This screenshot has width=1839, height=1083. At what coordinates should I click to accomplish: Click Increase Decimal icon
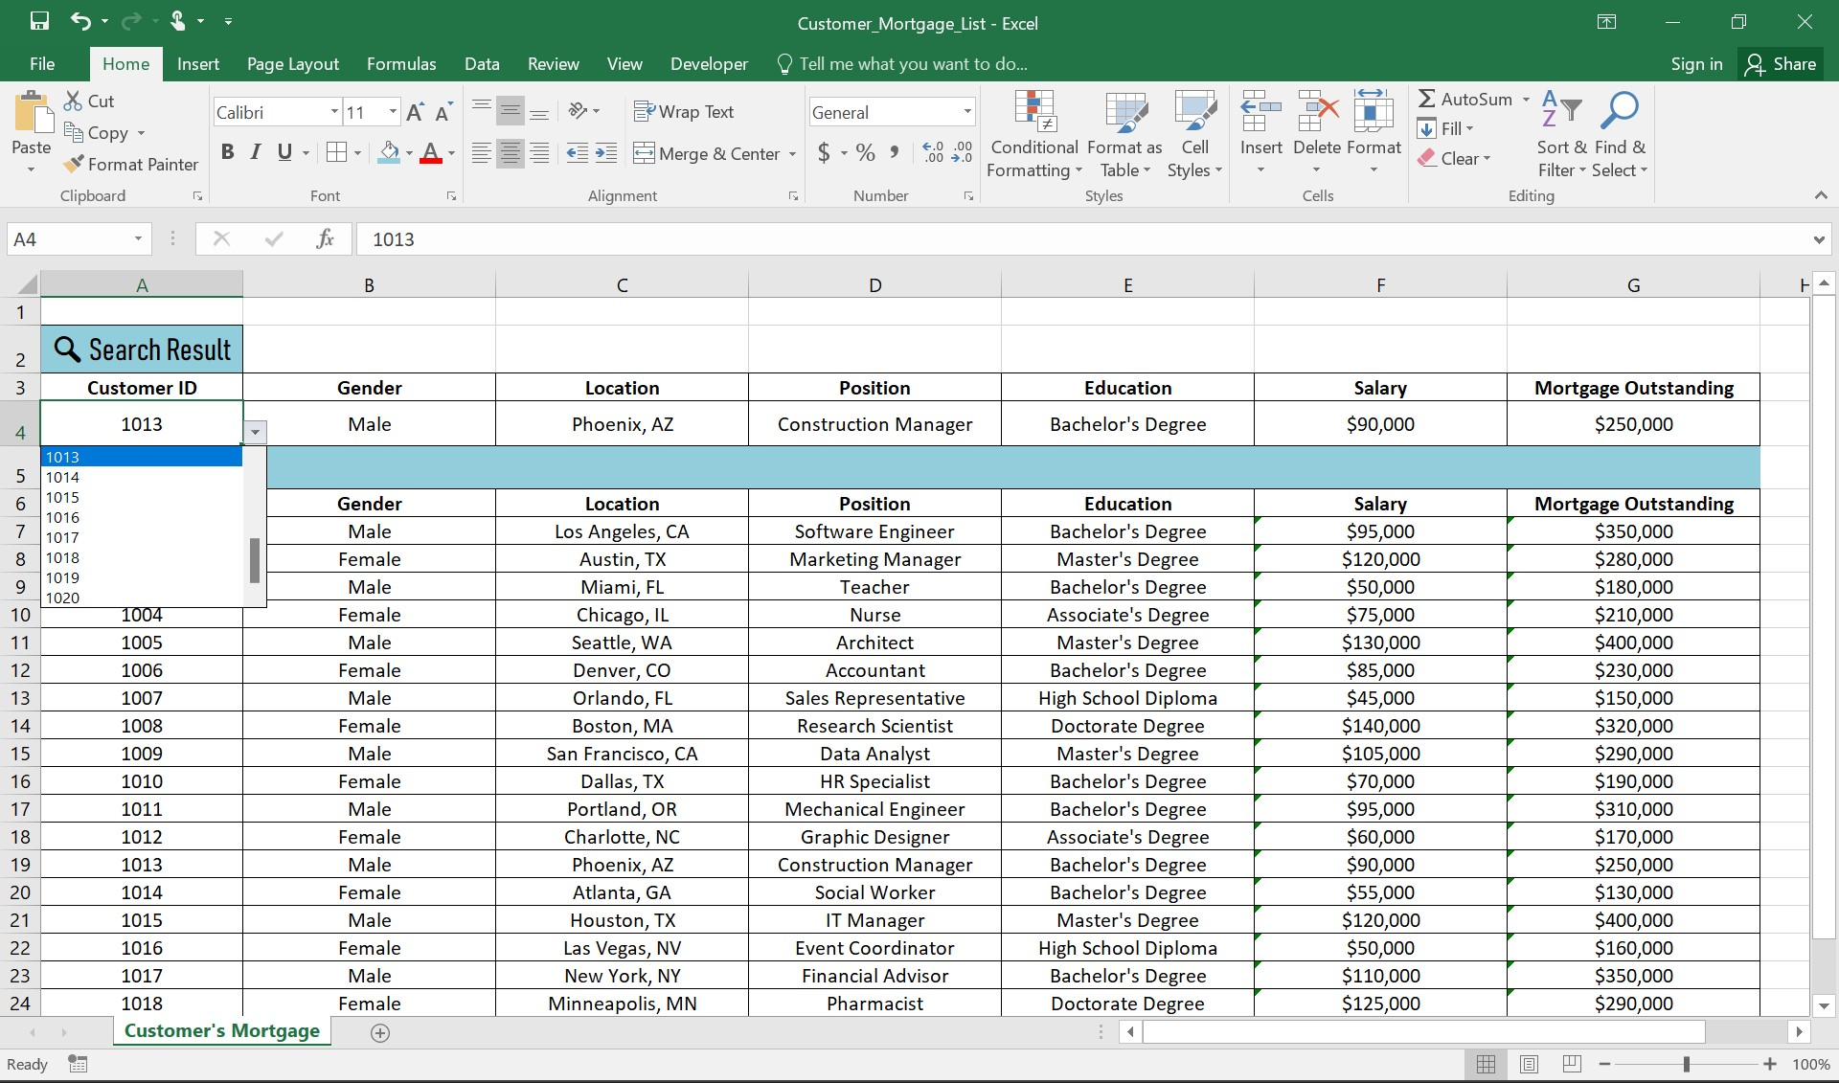click(933, 153)
